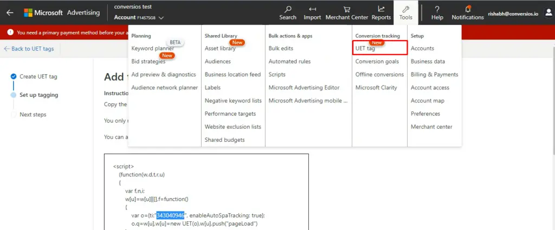Open Bulk edits
This screenshot has width=555, height=230.
(x=281, y=48)
